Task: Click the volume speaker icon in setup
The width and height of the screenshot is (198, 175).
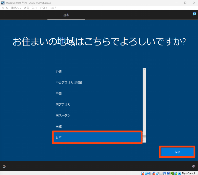Action: (x=194, y=166)
